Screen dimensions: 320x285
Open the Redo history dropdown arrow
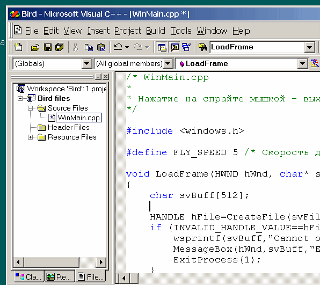point(147,47)
